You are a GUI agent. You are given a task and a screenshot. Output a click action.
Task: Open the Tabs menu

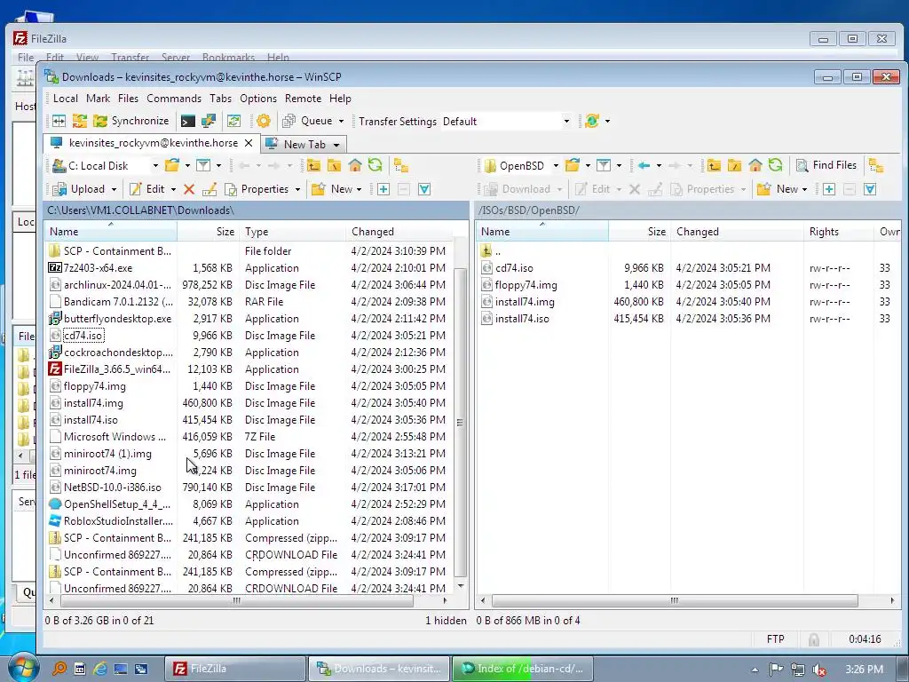220,99
